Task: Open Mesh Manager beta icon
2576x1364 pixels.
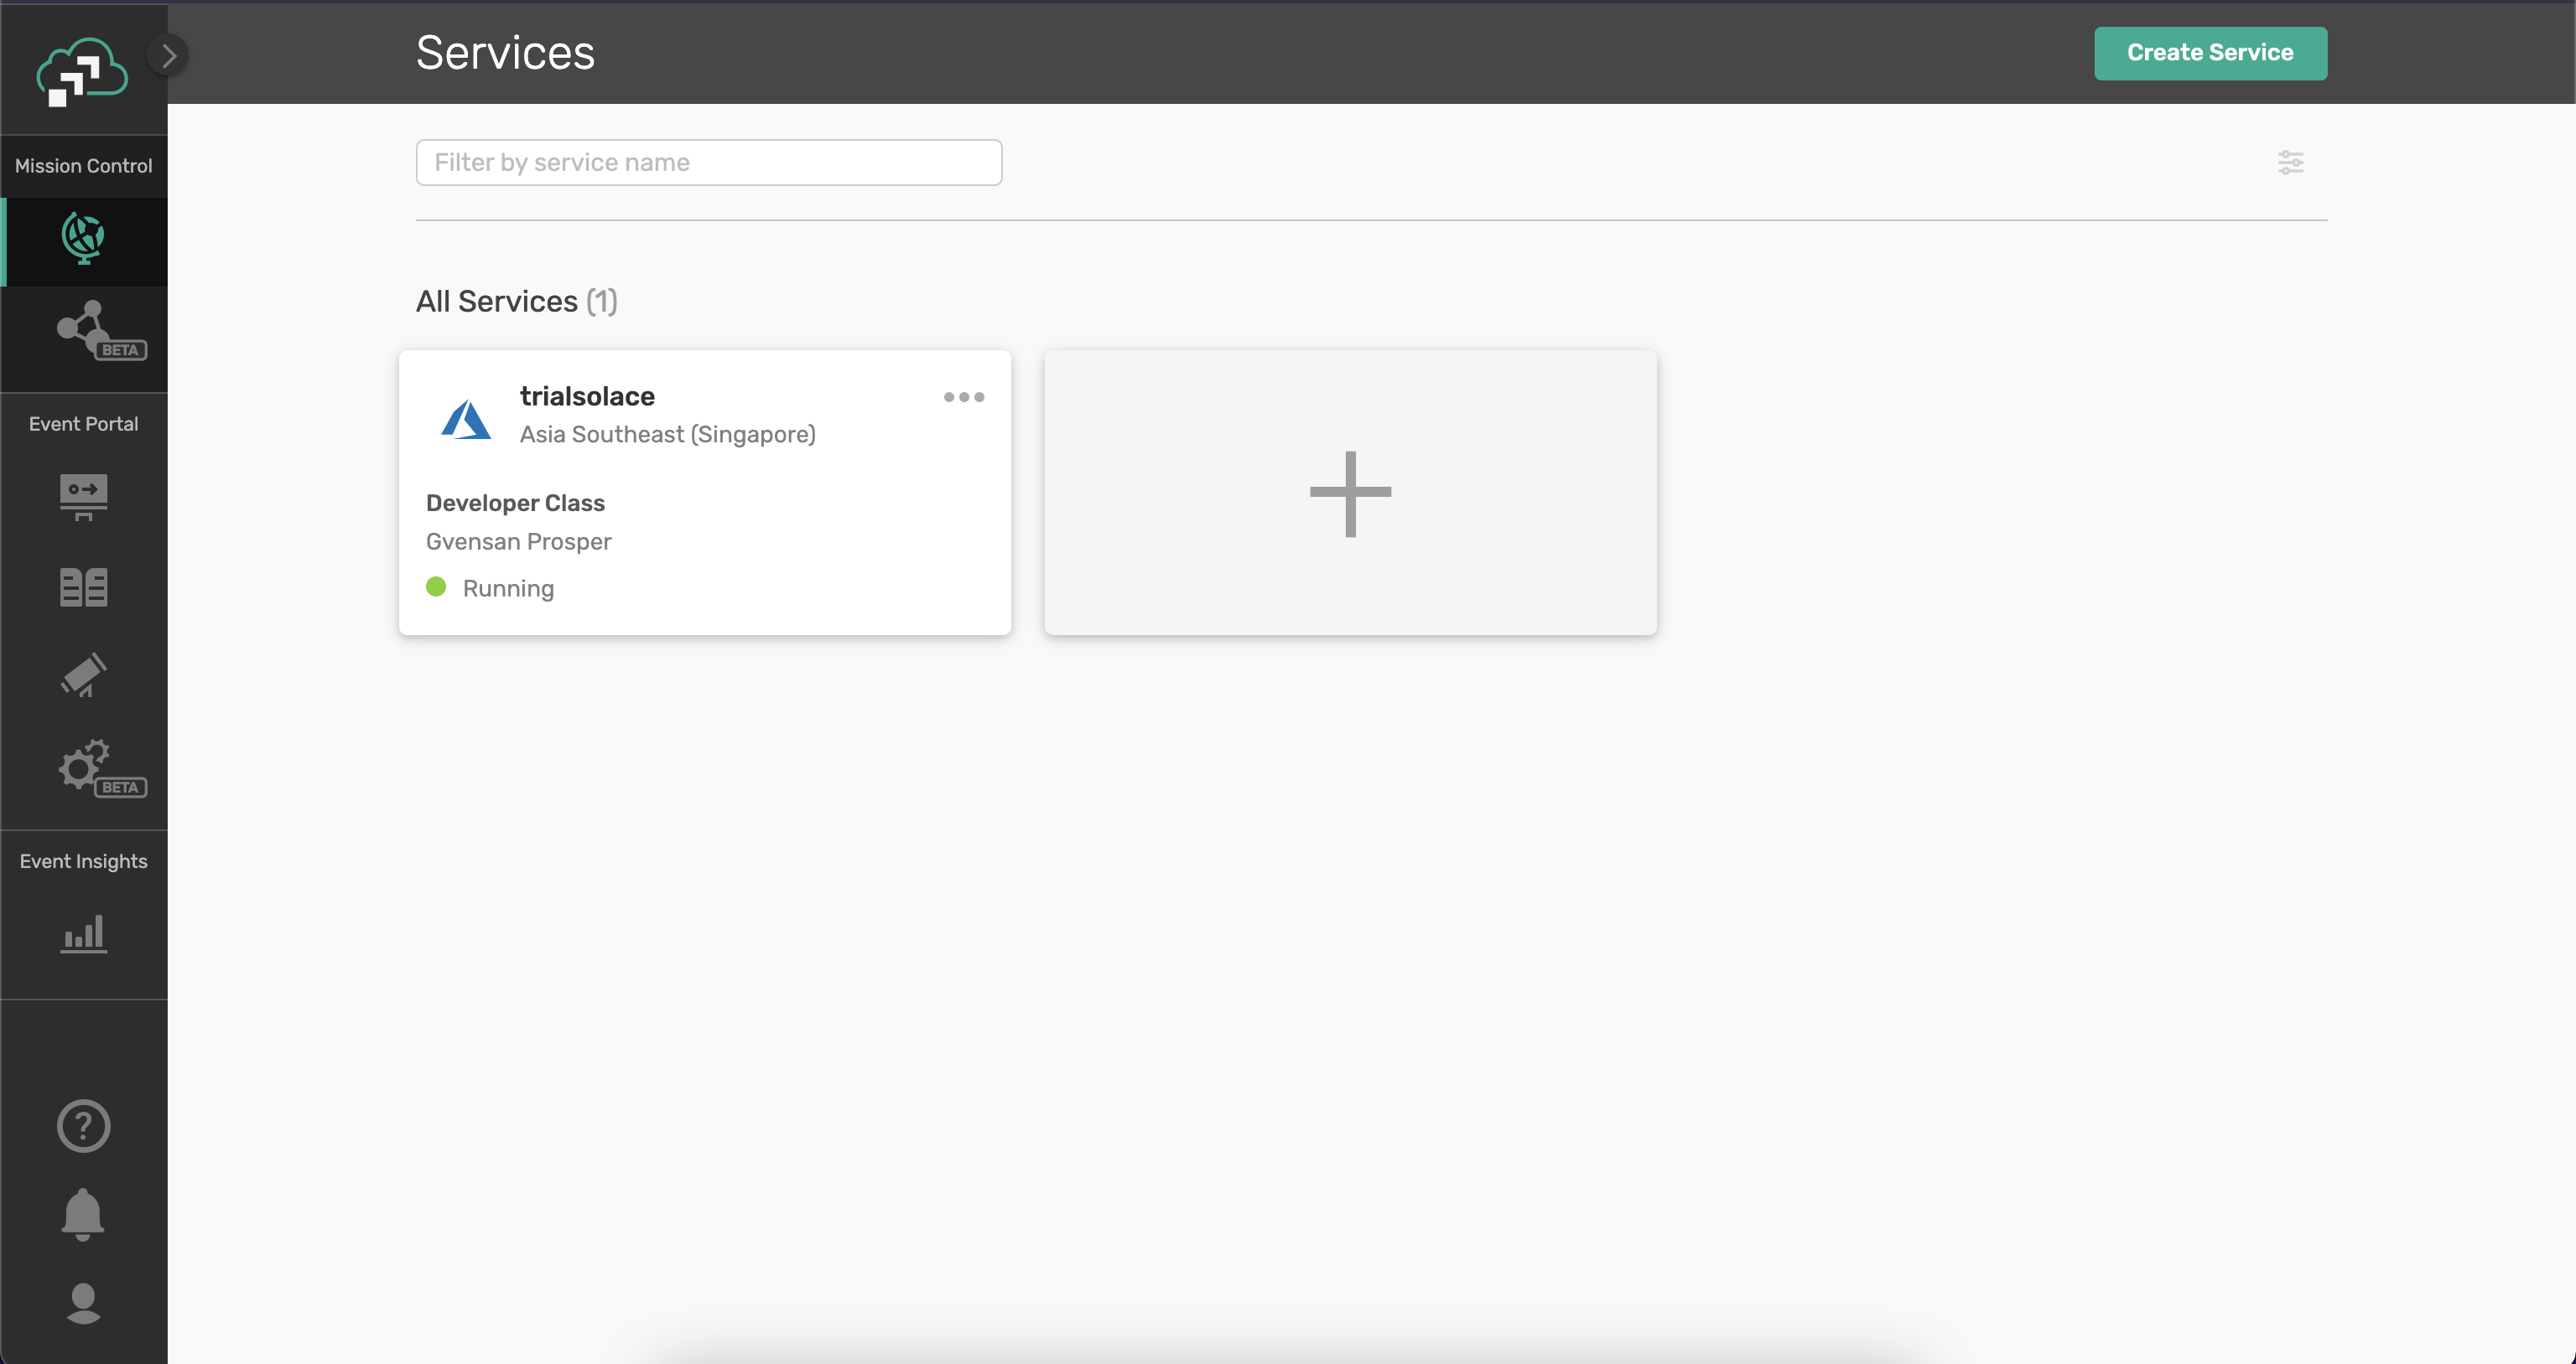Action: tap(84, 328)
